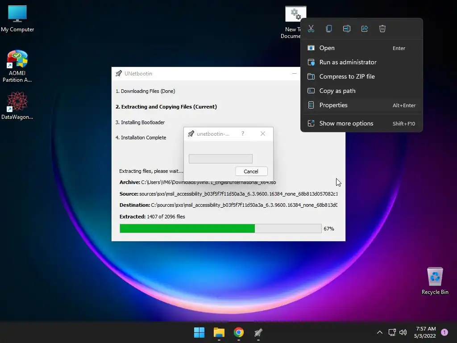Click '3. Installing Bootloader' step
The height and width of the screenshot is (343, 457).
(140, 122)
